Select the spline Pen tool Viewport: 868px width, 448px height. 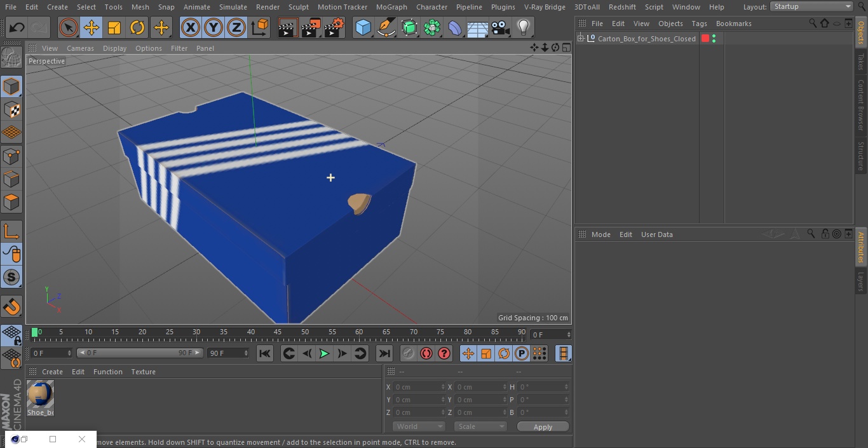pyautogui.click(x=386, y=27)
